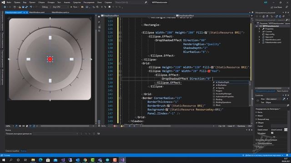The width and height of the screenshot is (291, 163).
Task: Click the navigate backward toolbar icon
Action: tap(5, 7)
